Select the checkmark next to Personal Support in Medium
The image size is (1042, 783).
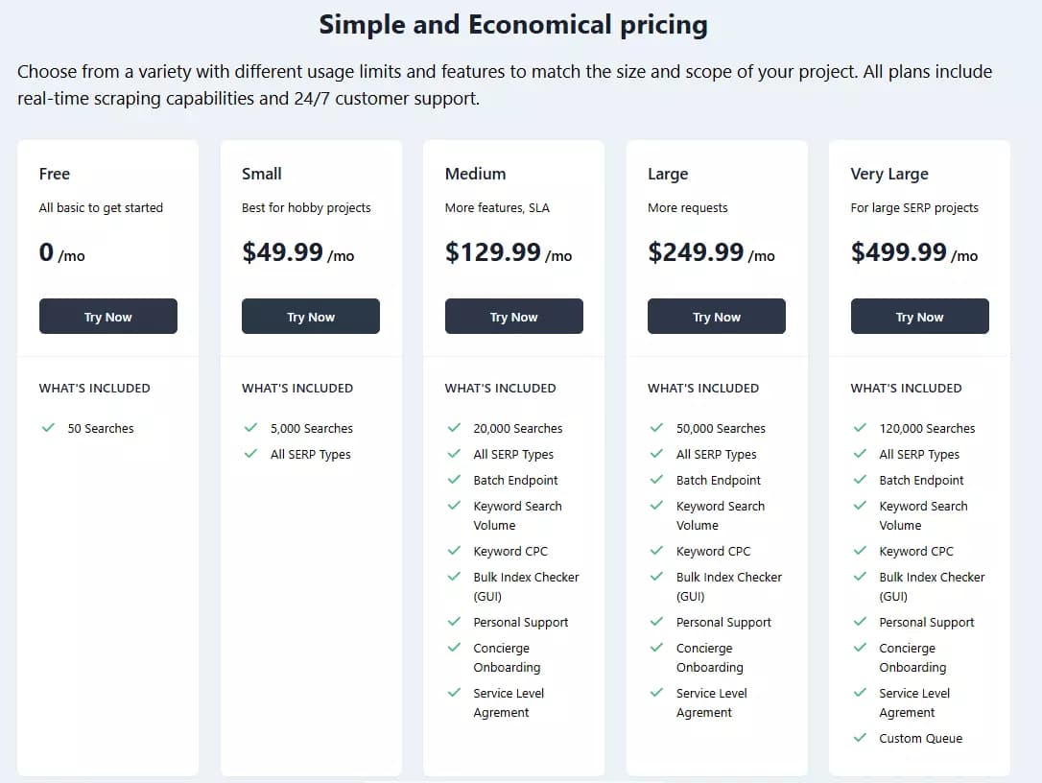click(x=455, y=622)
